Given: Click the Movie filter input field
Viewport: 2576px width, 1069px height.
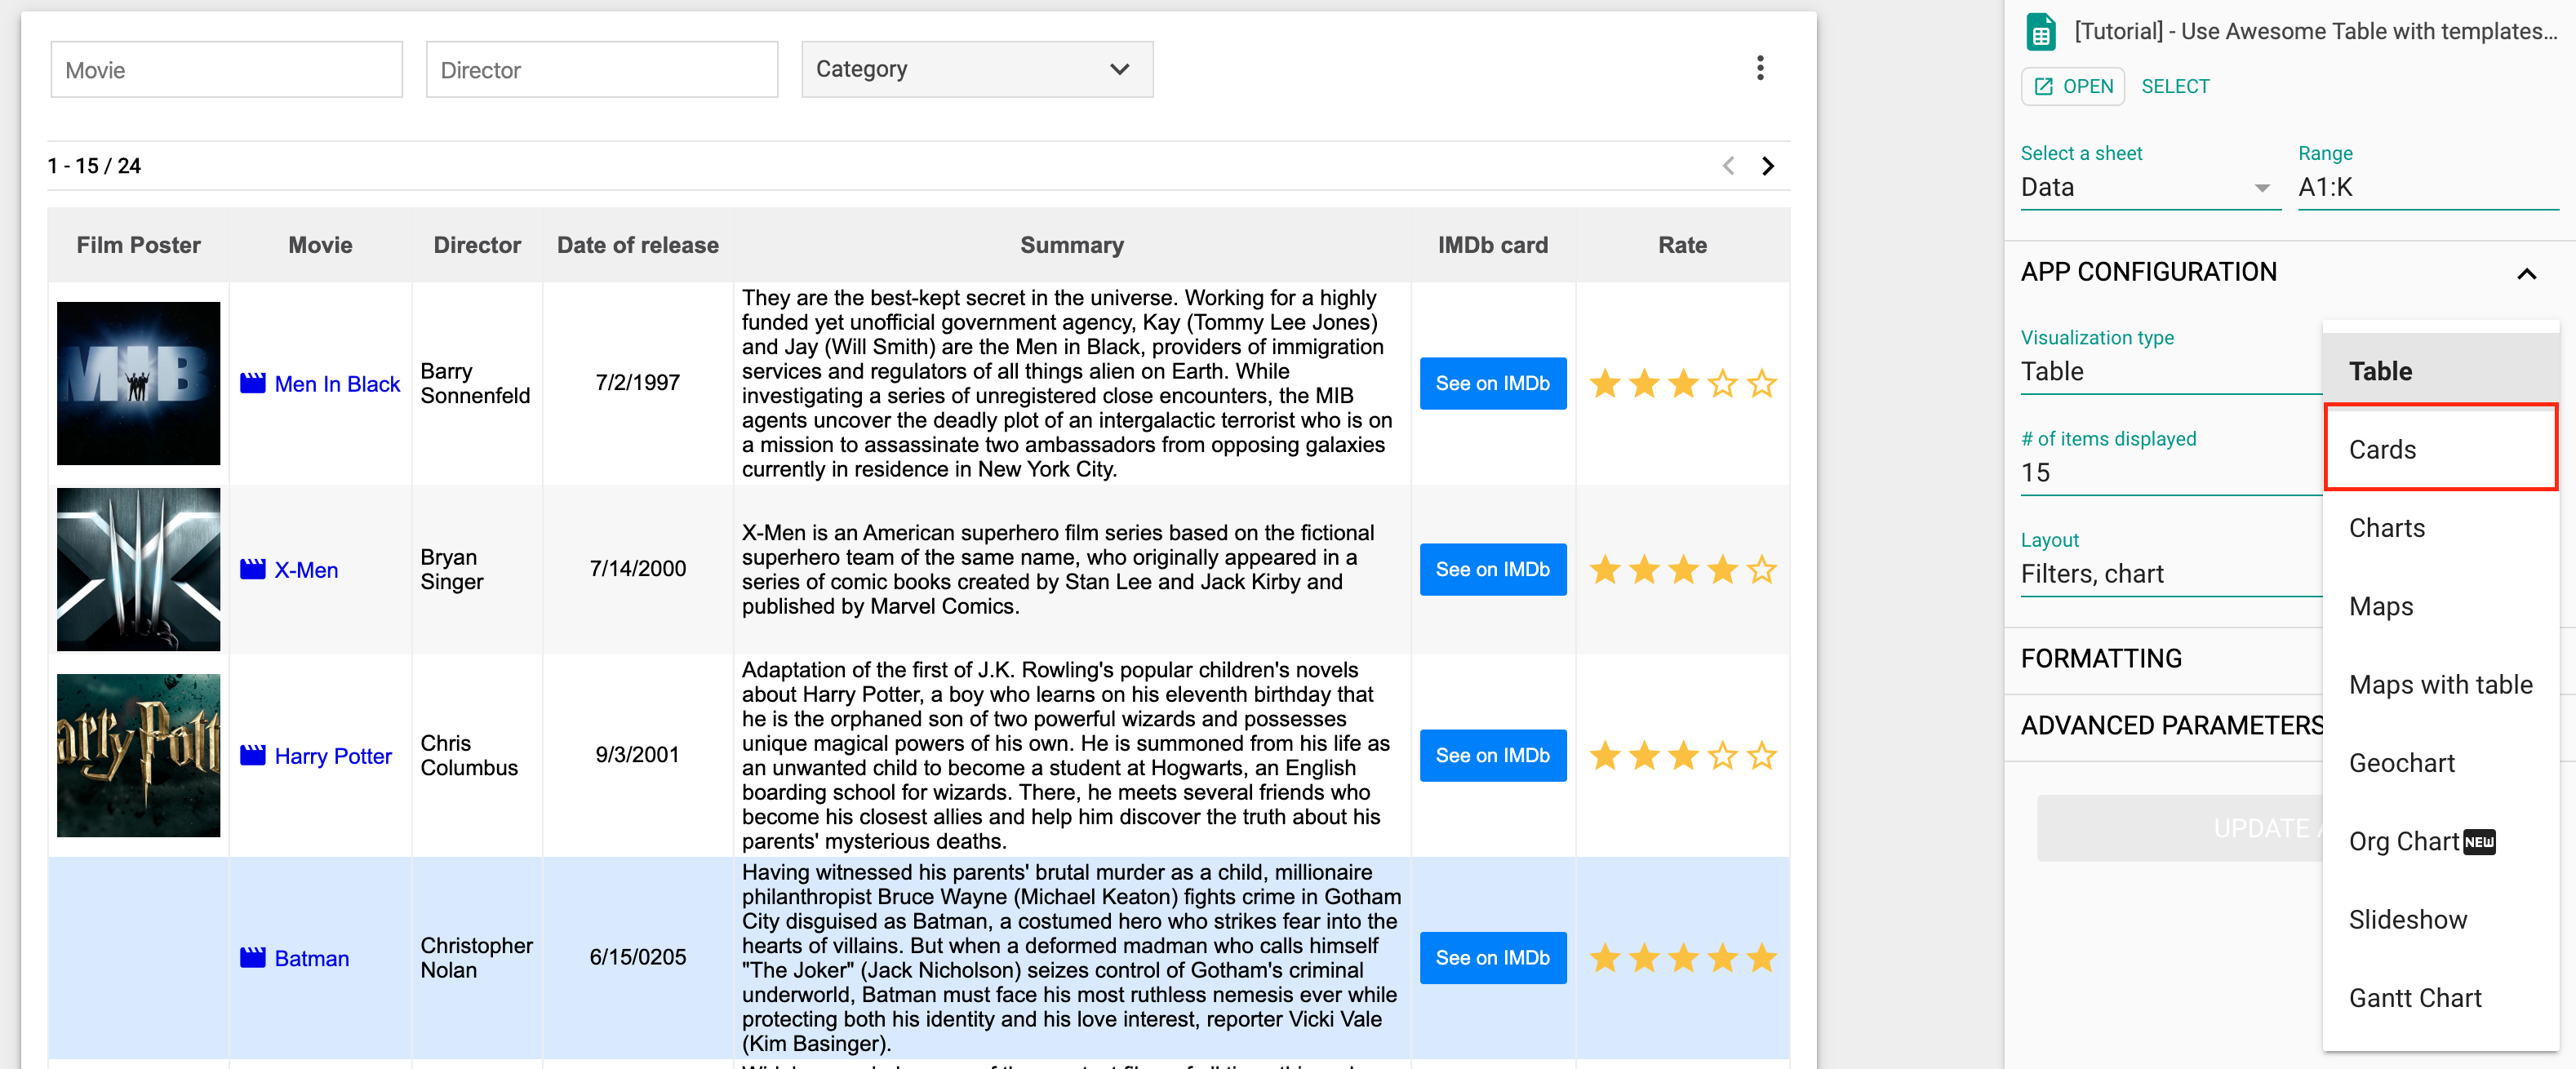Looking at the screenshot, I should click(x=227, y=69).
